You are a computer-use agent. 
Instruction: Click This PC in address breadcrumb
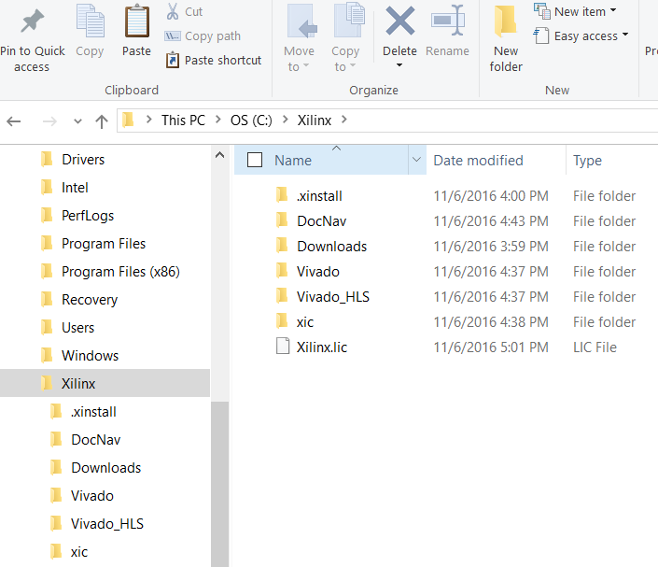click(x=183, y=120)
